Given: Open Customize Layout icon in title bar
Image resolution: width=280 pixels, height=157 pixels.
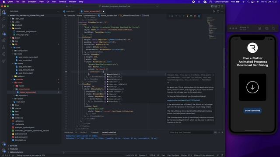Looking at the screenshot, I should (x=222, y=6).
